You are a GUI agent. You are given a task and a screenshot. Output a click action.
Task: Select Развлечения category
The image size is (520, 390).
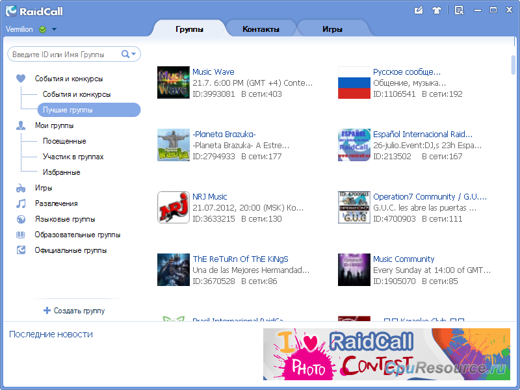click(x=57, y=203)
